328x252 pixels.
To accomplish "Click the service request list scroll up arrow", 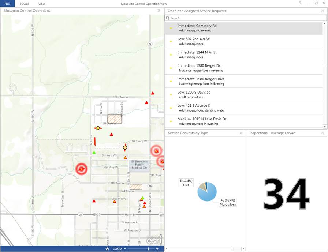I will 325,24.
